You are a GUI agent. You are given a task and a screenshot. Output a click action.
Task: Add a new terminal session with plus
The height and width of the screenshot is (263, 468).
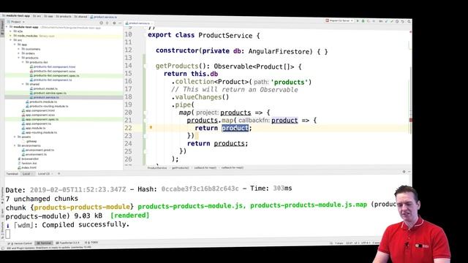coord(58,174)
